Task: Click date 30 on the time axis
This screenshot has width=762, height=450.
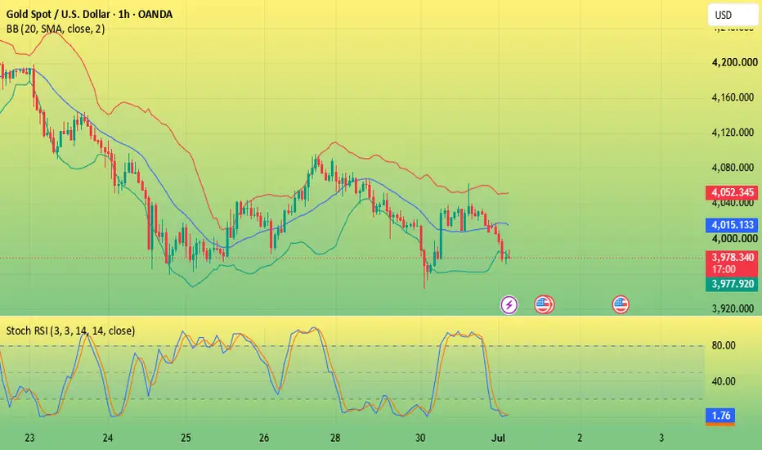Action: (x=420, y=438)
